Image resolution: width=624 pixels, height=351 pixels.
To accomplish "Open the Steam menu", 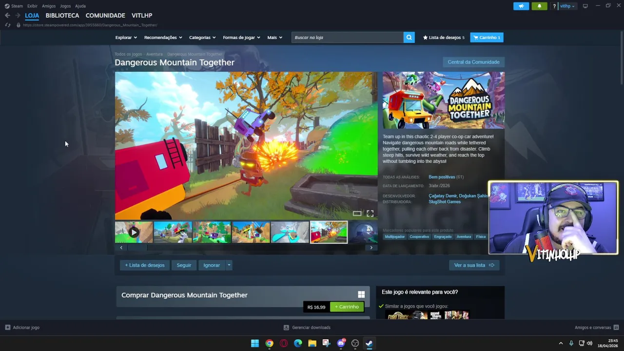I will (x=14, y=6).
